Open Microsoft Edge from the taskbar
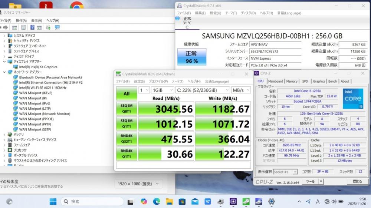The width and height of the screenshot is (371, 208). (157, 201)
